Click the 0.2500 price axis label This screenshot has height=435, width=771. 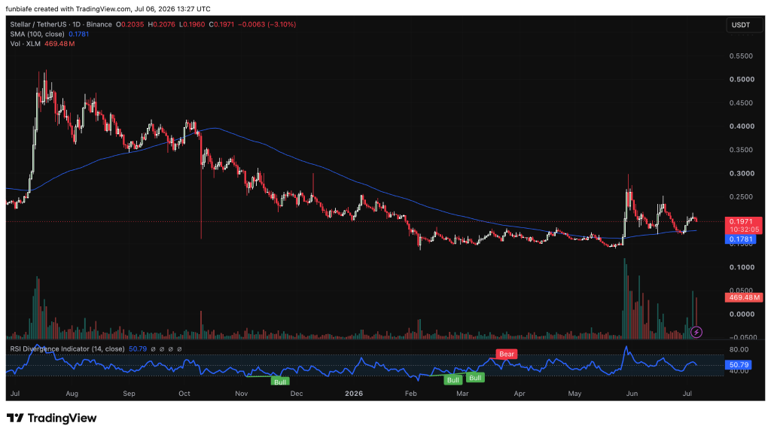(741, 197)
